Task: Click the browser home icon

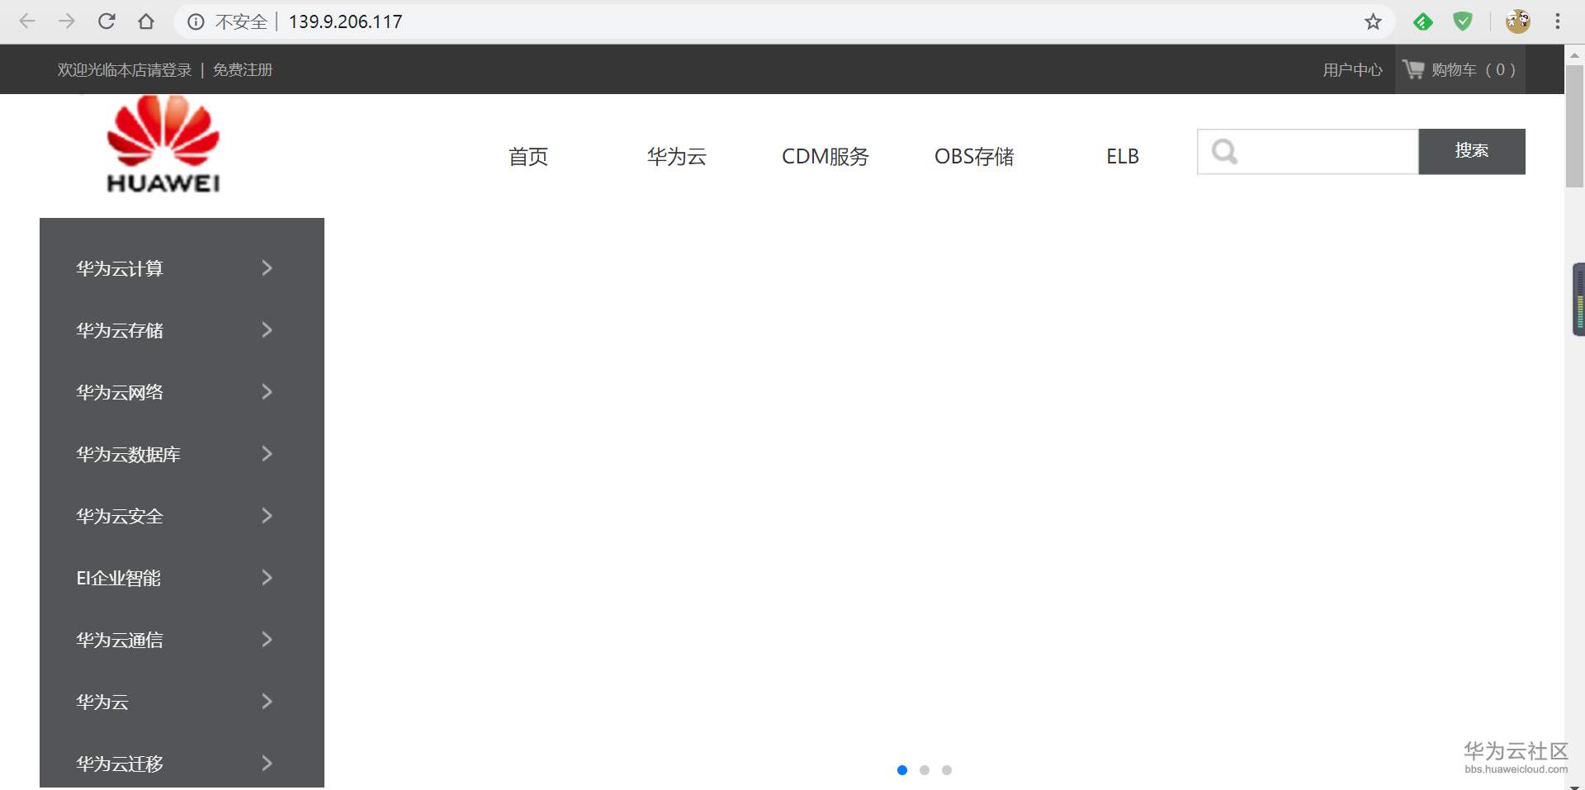Action: click(x=146, y=21)
